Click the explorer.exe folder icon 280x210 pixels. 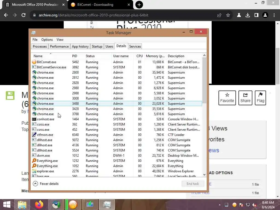(34, 171)
